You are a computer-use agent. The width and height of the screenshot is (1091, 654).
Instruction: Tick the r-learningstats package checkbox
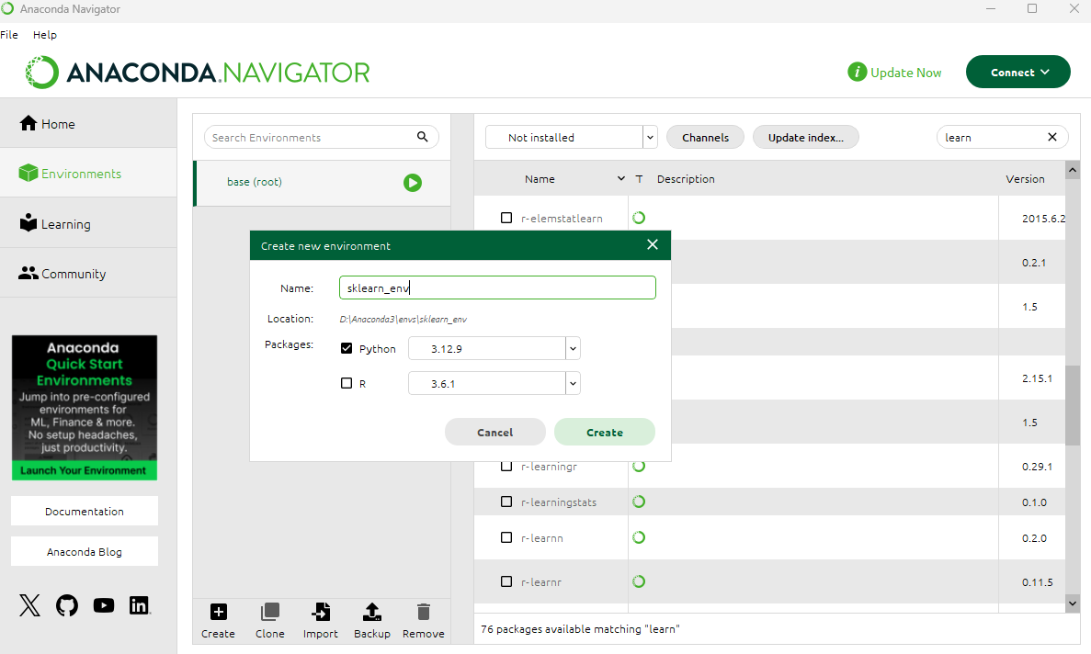tap(506, 502)
